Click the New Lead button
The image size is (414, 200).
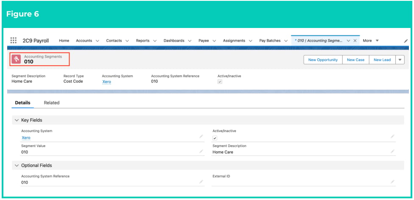click(x=382, y=60)
